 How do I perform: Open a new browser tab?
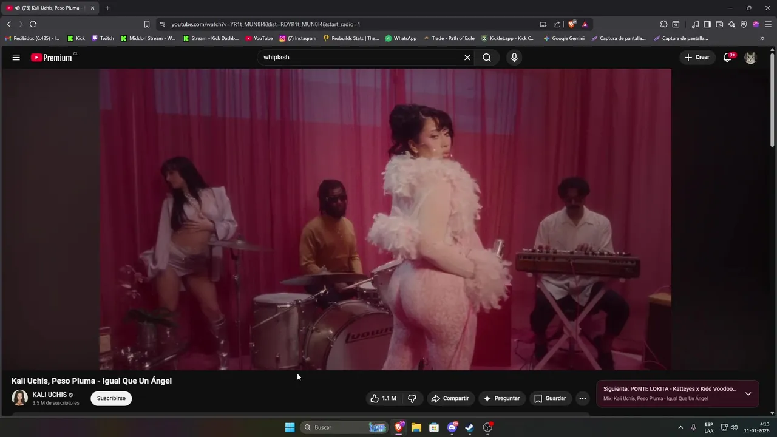coord(107,8)
